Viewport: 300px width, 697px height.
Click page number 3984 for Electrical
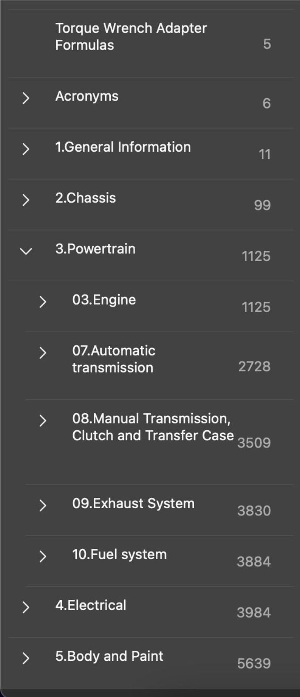(x=254, y=613)
